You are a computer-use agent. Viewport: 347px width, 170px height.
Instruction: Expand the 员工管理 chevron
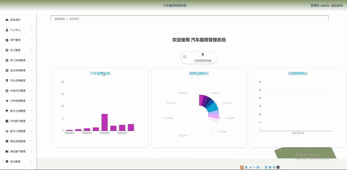[x=32, y=50]
